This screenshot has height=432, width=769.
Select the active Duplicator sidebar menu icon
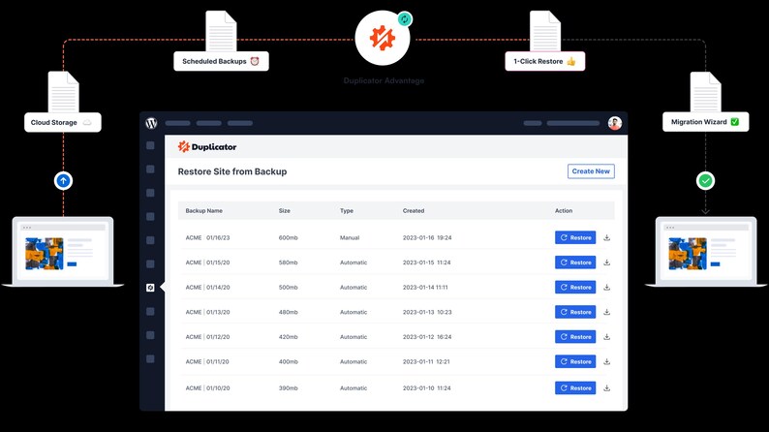pos(150,288)
